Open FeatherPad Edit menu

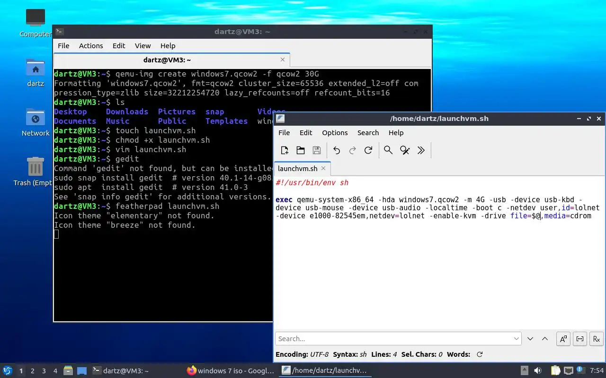(306, 133)
